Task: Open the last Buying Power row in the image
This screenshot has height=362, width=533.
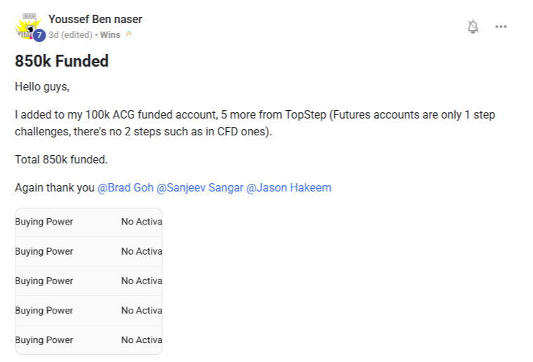Action: pos(88,340)
